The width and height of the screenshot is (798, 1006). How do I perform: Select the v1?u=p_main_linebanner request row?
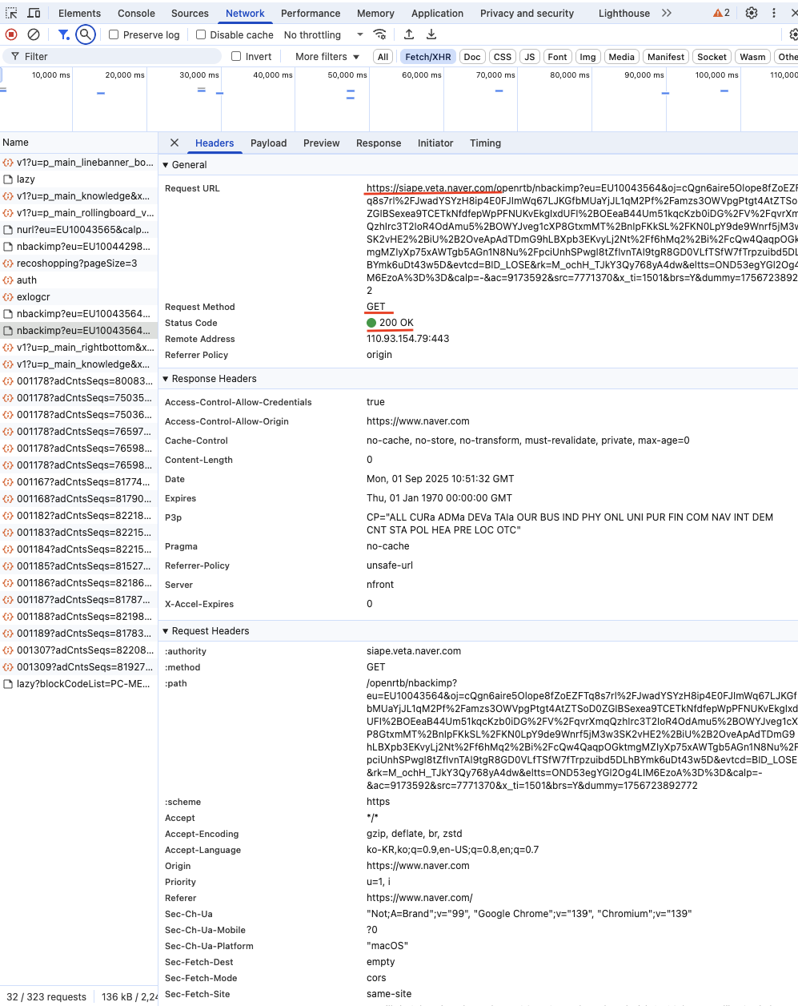(x=78, y=162)
